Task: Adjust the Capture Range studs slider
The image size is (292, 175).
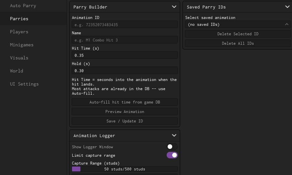Action: 125,169
